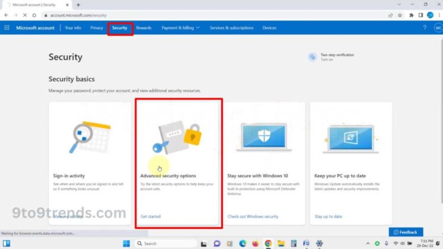Show hidden system tray icons
The image size is (443, 249).
(368, 243)
